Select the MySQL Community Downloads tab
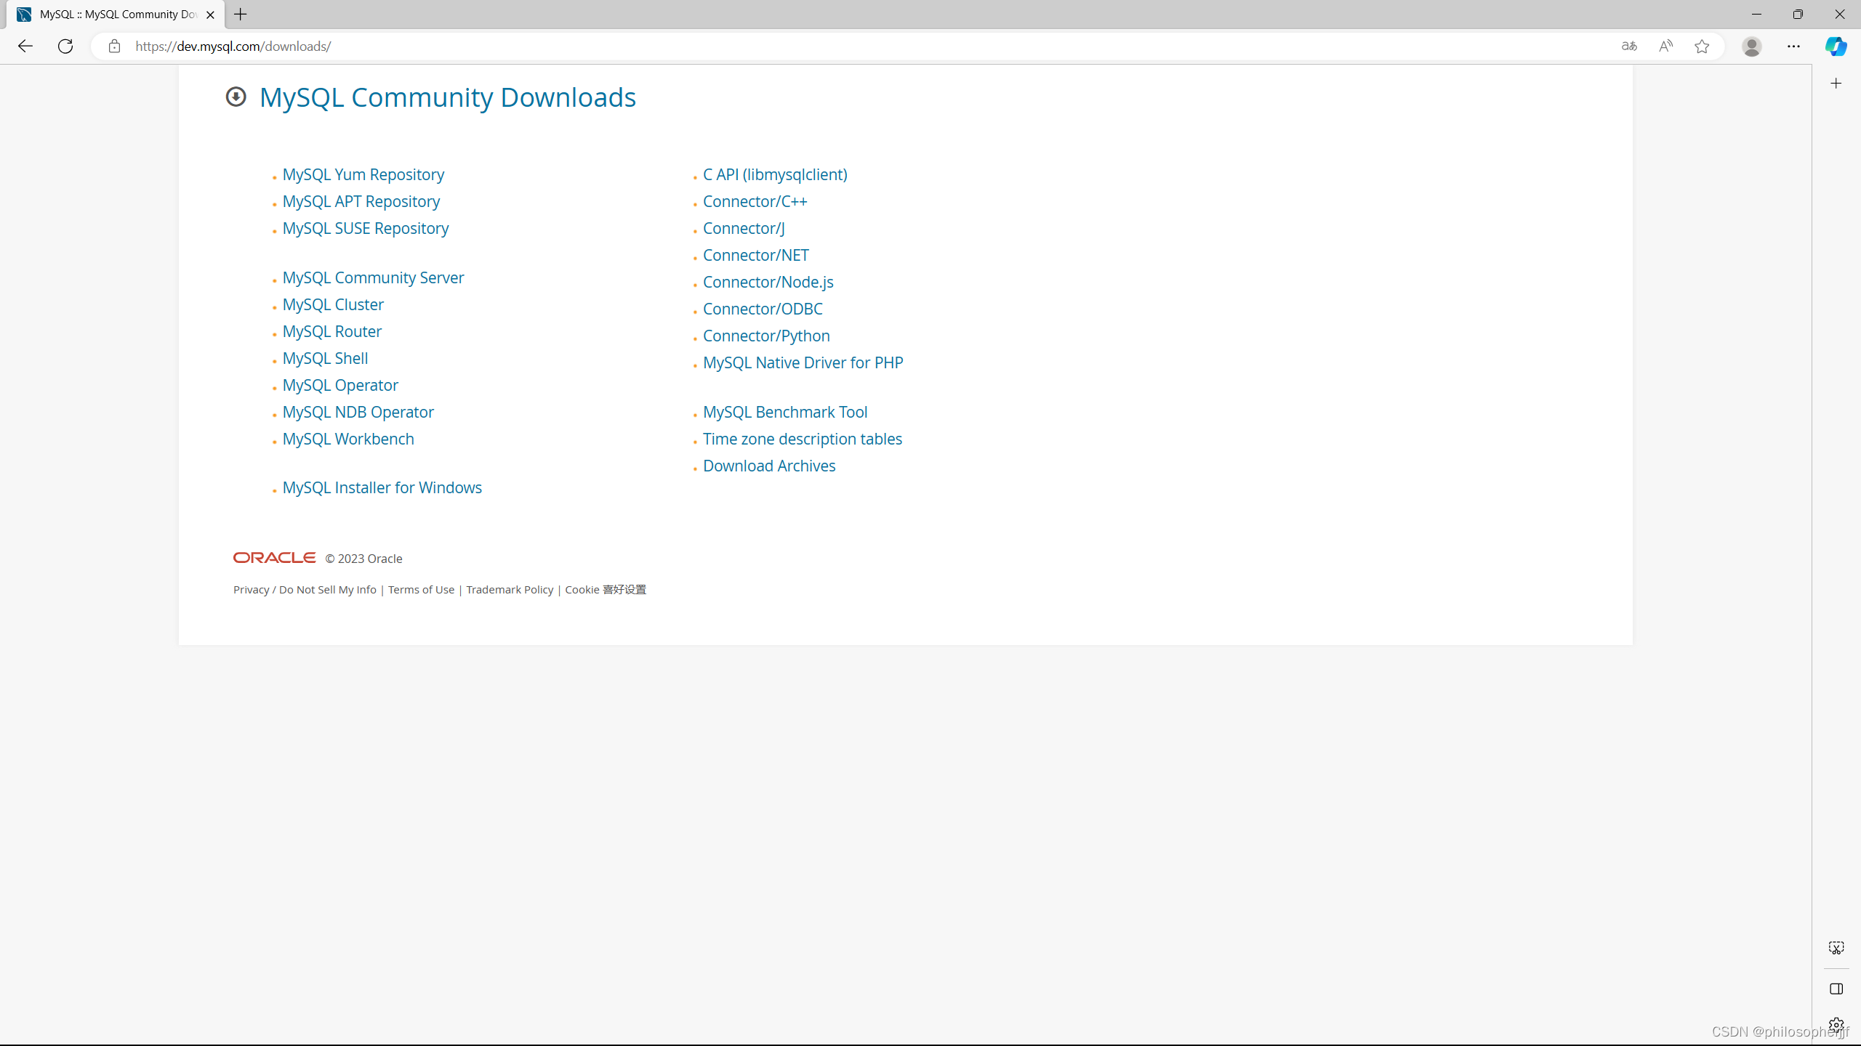This screenshot has height=1046, width=1861. 116,15
